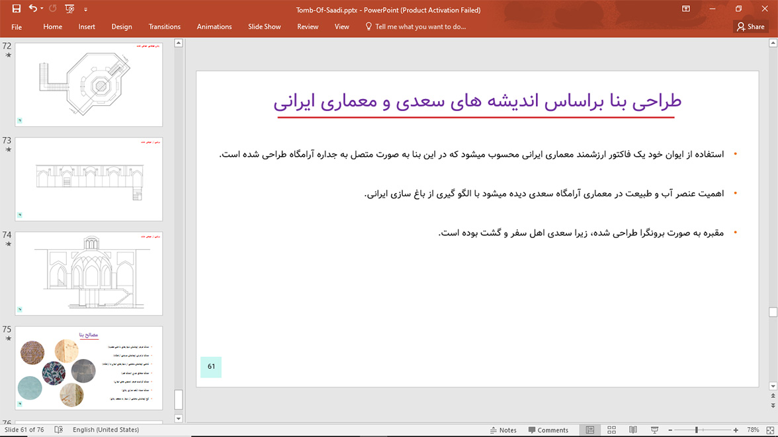
Task: Click the slide title about Saadi and Iranian architecture
Action: point(477,101)
